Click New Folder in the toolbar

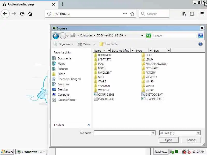[109, 44]
